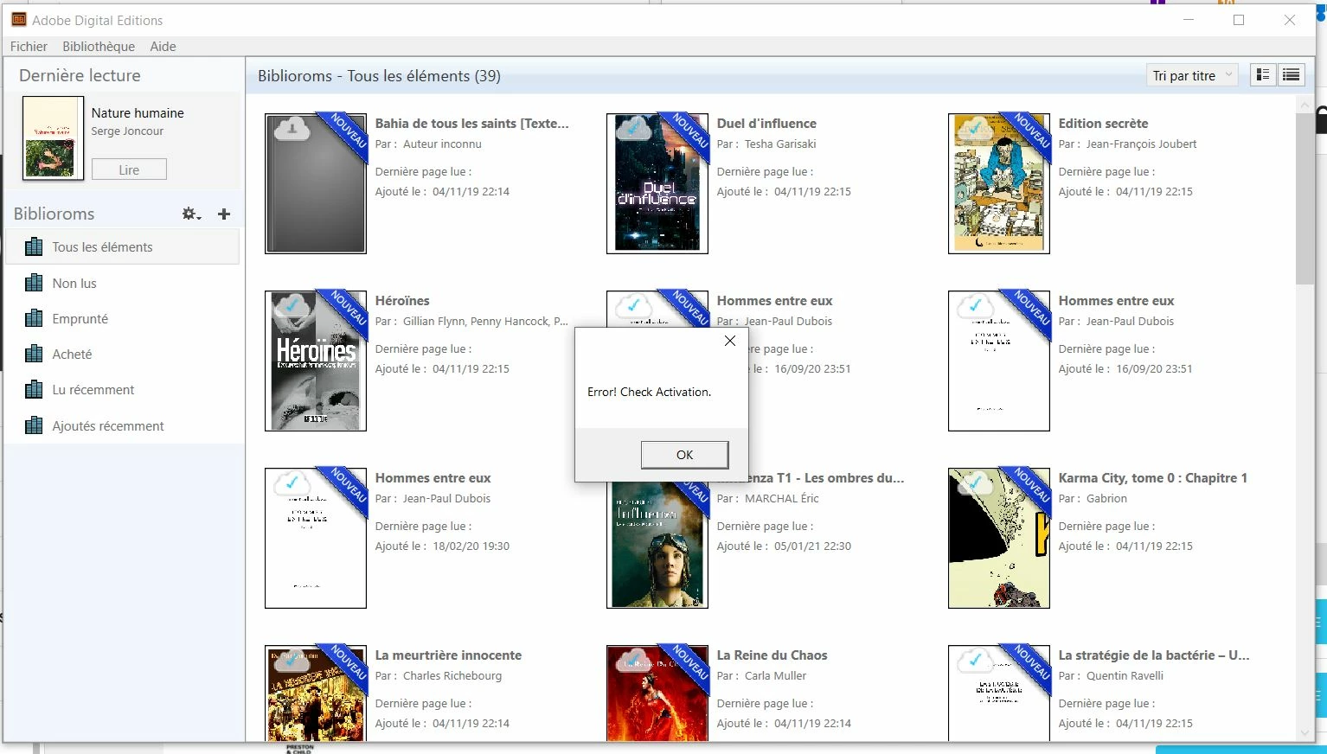
Task: Select Tous les éléments bookshelf
Action: tap(122, 247)
